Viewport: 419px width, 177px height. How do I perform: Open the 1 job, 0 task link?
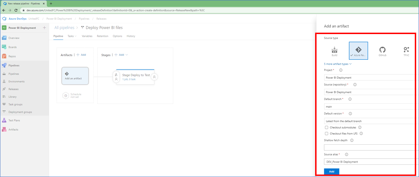[x=129, y=79]
